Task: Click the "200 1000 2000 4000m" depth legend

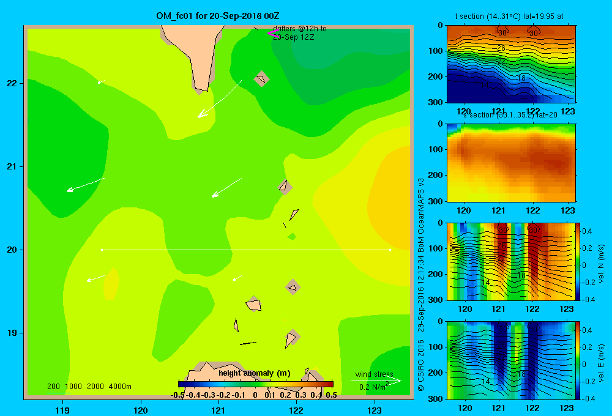Action: coord(89,387)
